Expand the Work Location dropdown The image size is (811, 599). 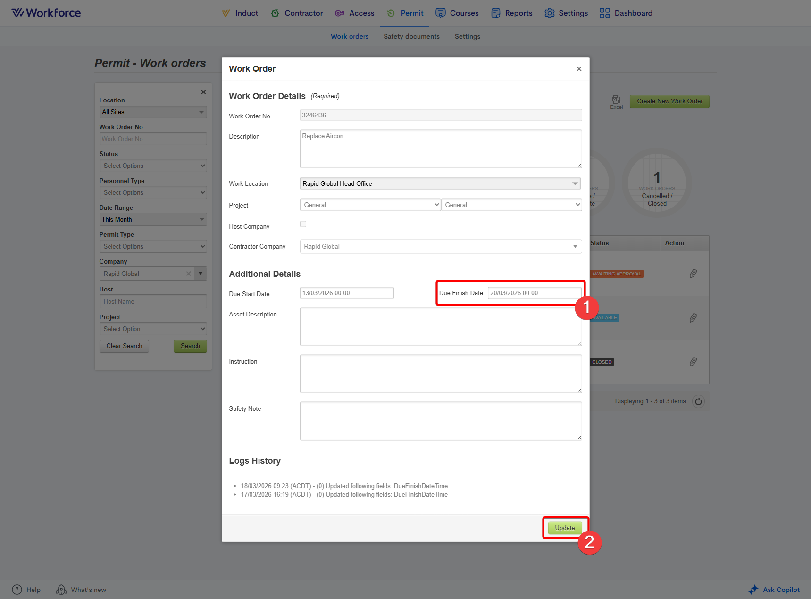pos(575,183)
